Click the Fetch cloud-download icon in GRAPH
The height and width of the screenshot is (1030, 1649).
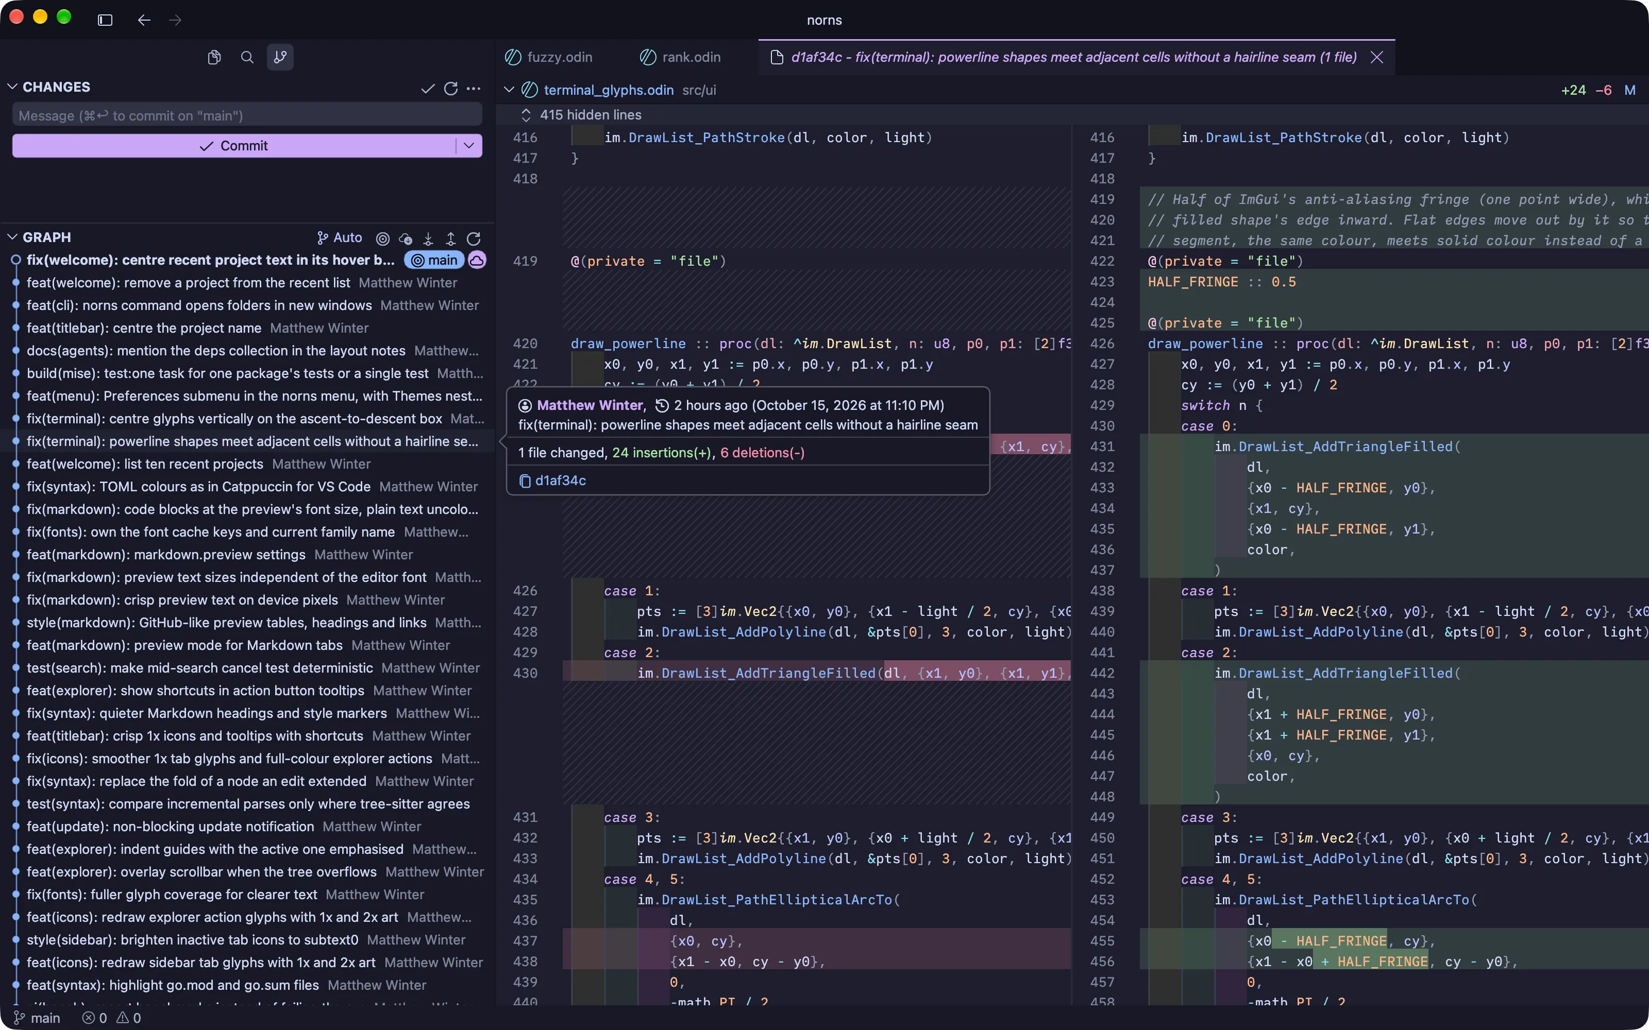click(406, 238)
